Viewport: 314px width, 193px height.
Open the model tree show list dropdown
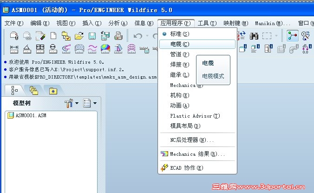90,103
